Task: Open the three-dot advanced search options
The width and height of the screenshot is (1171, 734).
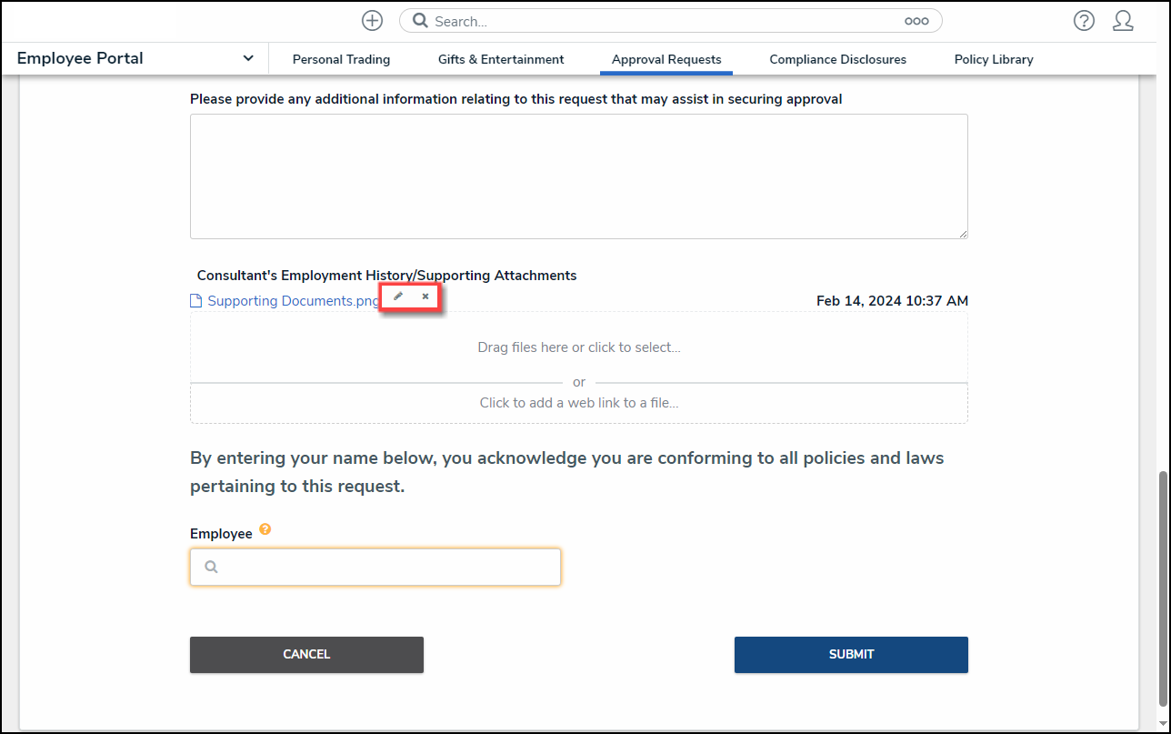Action: 916,21
